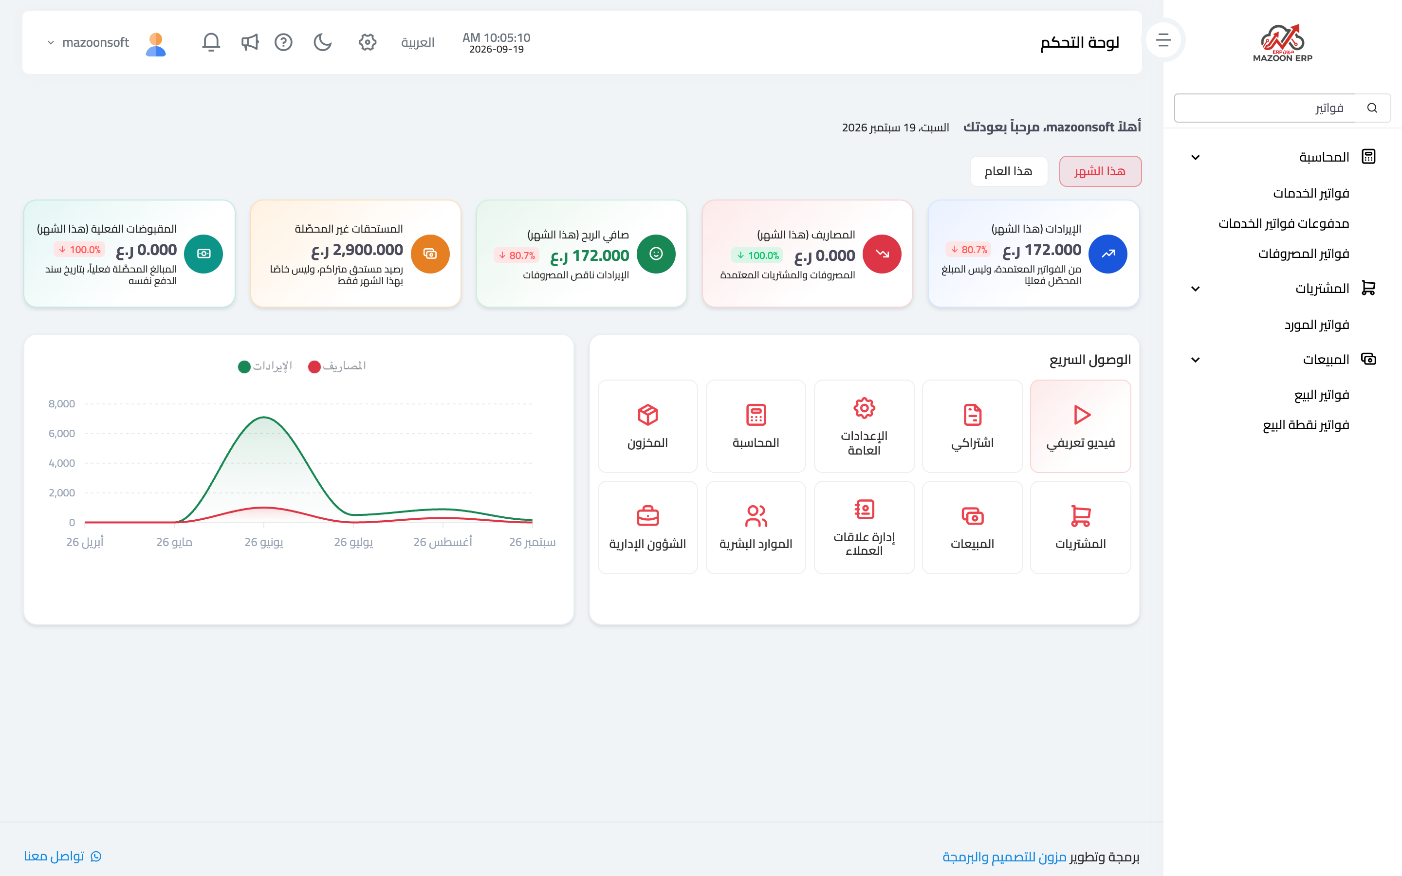
Task: Open the المشتريات quick access cart tile
Action: pyautogui.click(x=1081, y=527)
